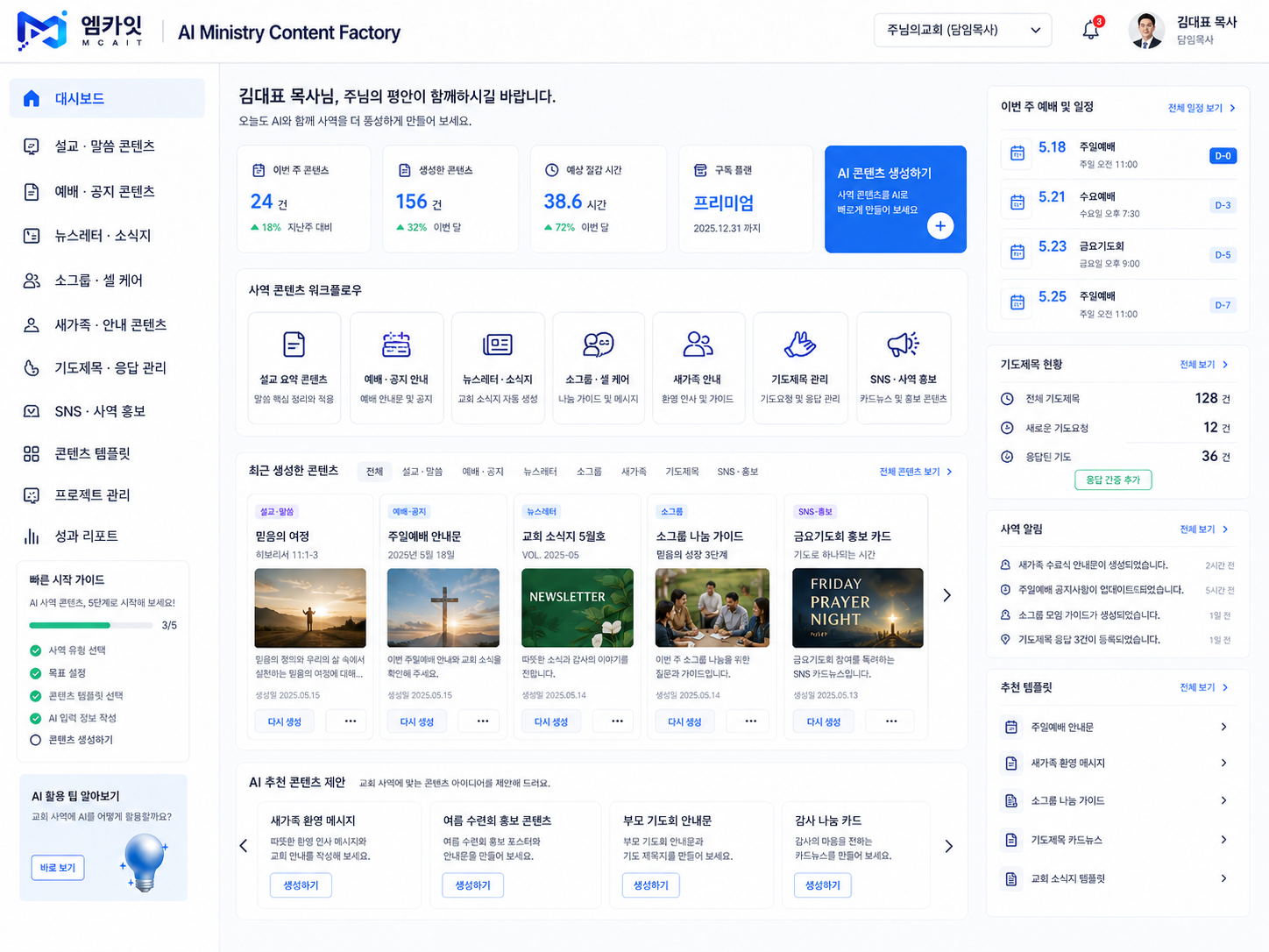1269x952 pixels.
Task: Expand the 주일예배 안내문 template chevron
Action: coord(1223,727)
